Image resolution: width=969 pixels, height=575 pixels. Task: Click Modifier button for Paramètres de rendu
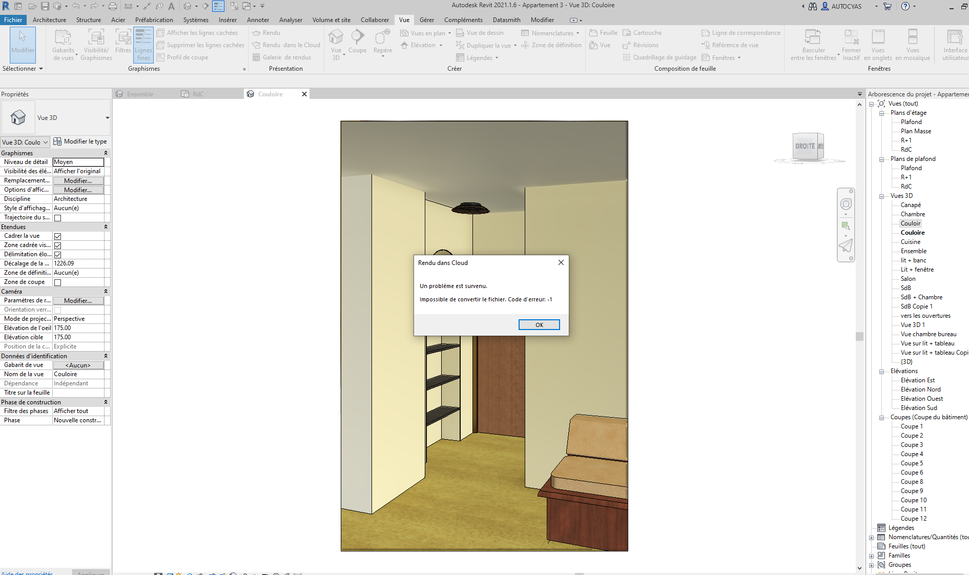(78, 300)
